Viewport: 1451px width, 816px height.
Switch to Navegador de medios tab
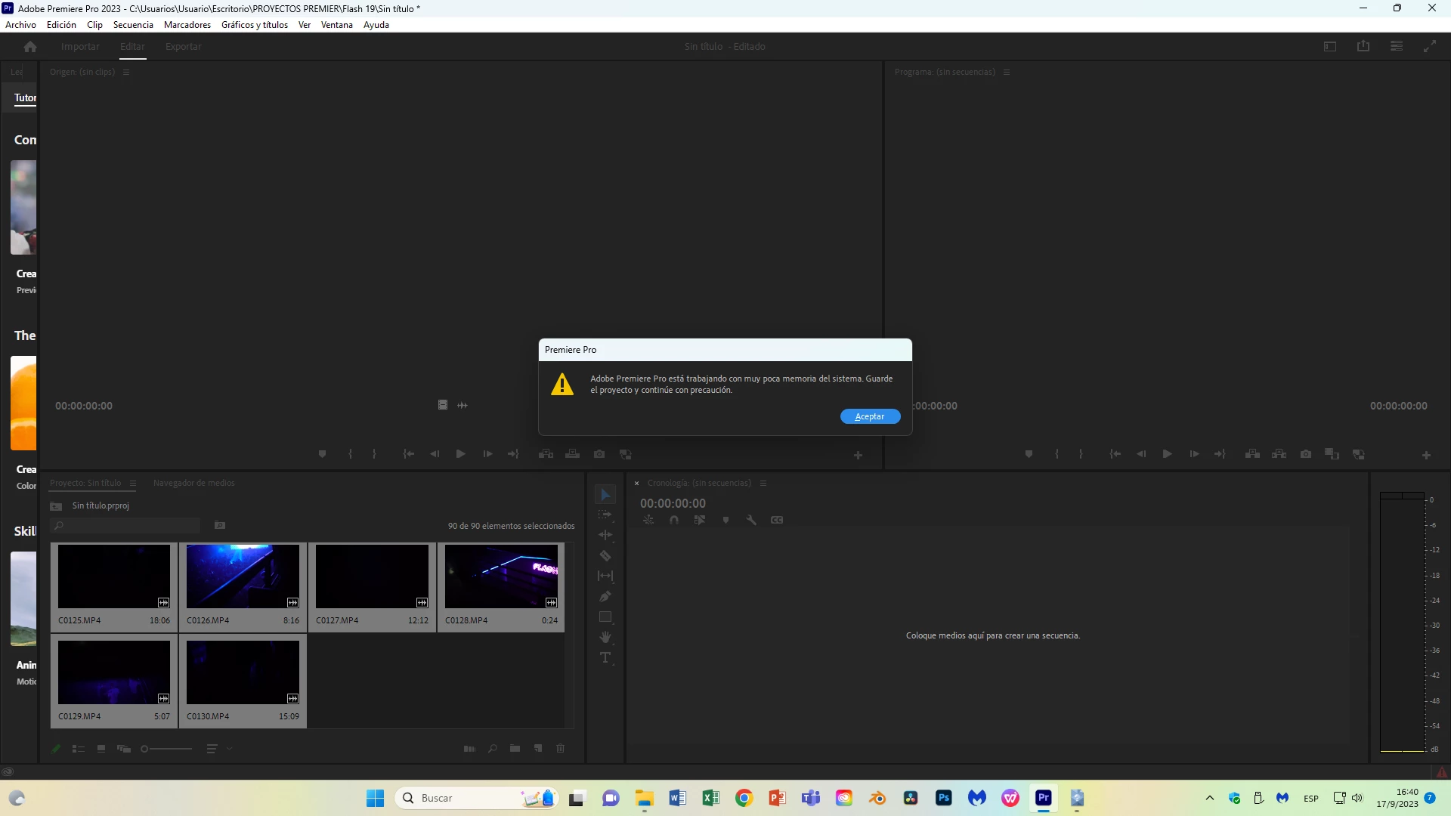(193, 484)
